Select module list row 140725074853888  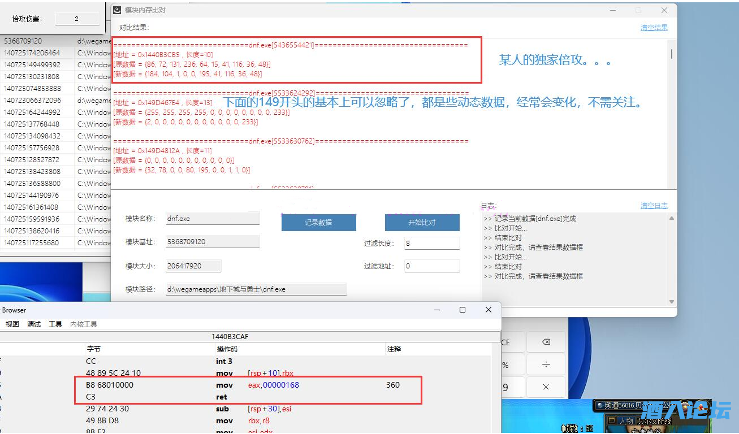(55, 89)
